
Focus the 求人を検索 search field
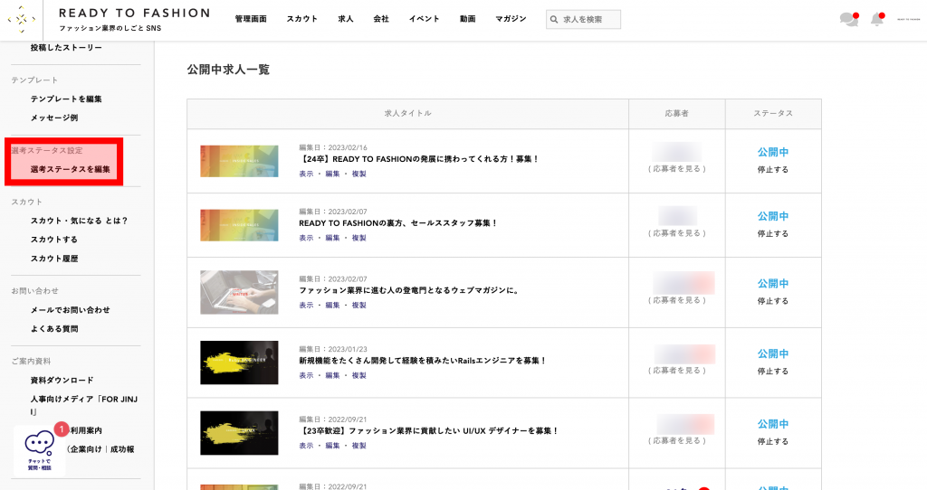[584, 20]
